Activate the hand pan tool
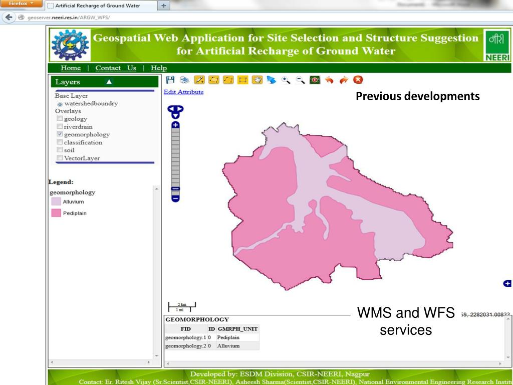The height and width of the screenshot is (385, 513). pos(257,80)
